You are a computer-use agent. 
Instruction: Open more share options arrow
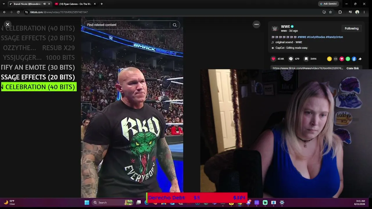[x=360, y=59]
